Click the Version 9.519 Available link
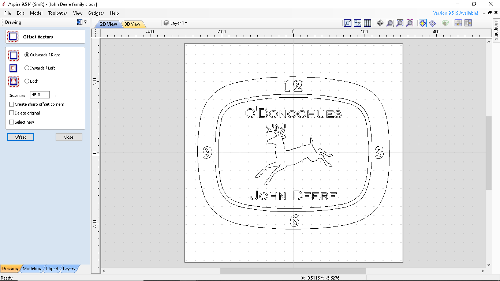Viewport: 500px width, 281px height. pyautogui.click(x=455, y=13)
